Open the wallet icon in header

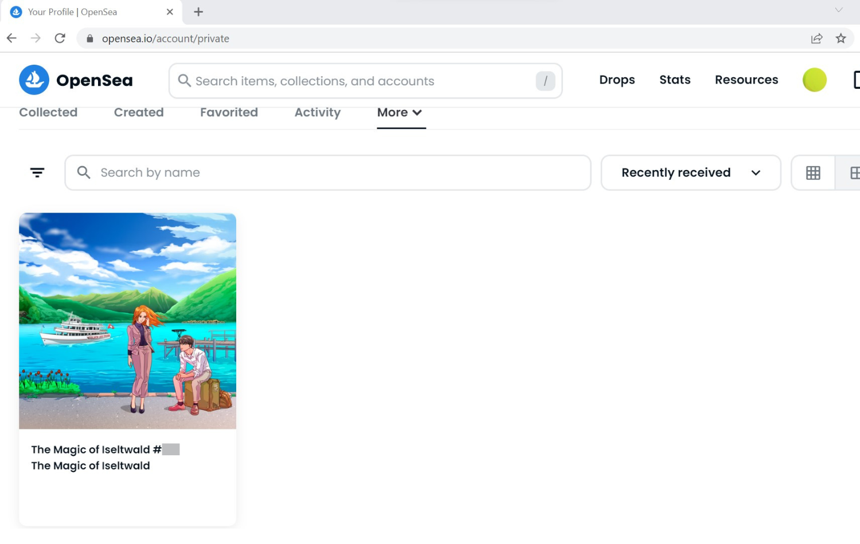coord(856,80)
